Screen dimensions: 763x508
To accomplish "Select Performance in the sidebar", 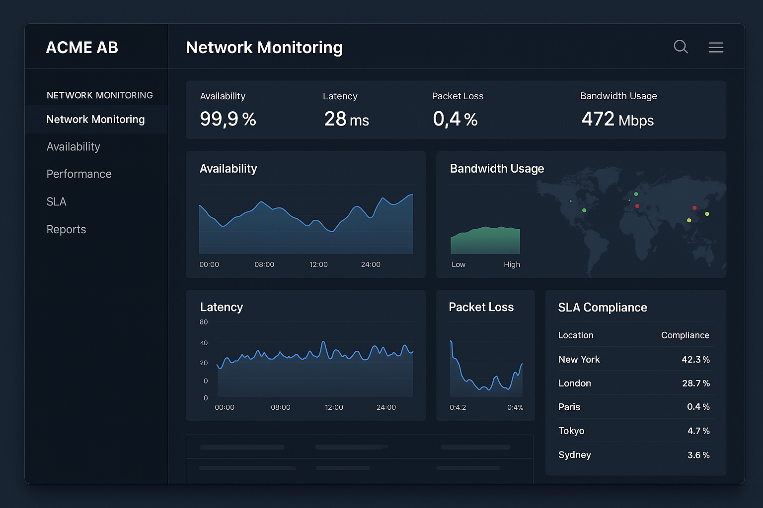I will pos(79,174).
